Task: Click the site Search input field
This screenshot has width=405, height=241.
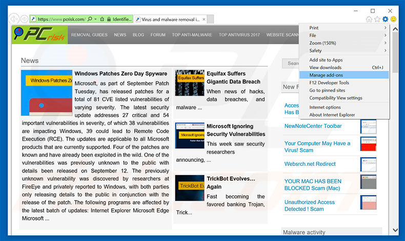Action: (x=291, y=63)
